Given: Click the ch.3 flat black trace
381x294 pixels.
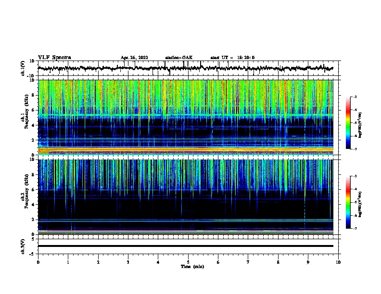Looking at the screenshot, I should (x=186, y=246).
